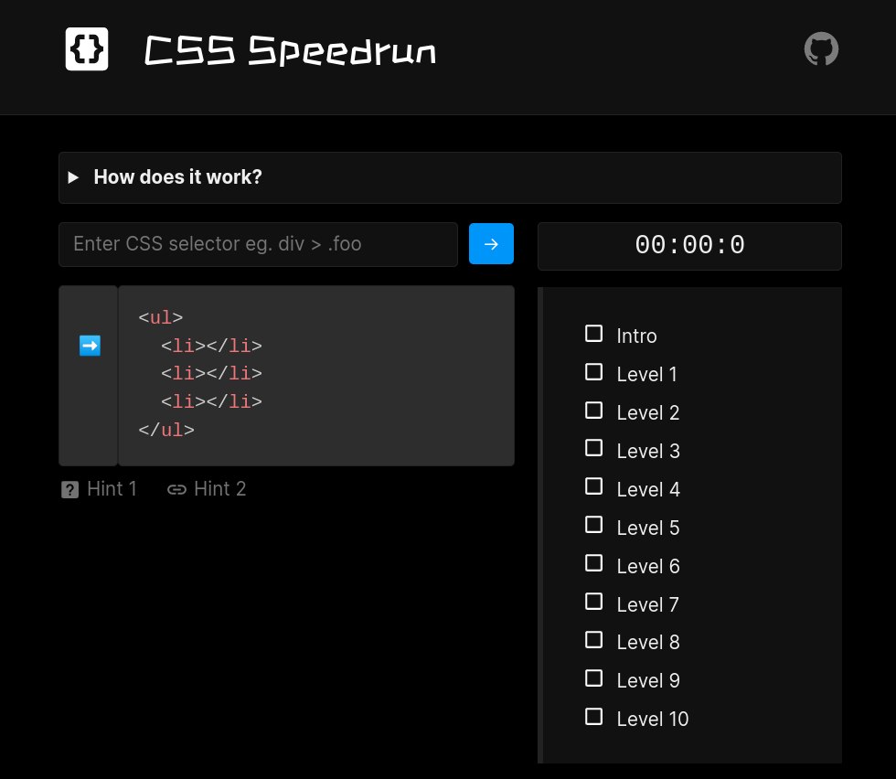The width and height of the screenshot is (896, 779).
Task: Check the Level 1 checkbox
Action: (x=593, y=371)
